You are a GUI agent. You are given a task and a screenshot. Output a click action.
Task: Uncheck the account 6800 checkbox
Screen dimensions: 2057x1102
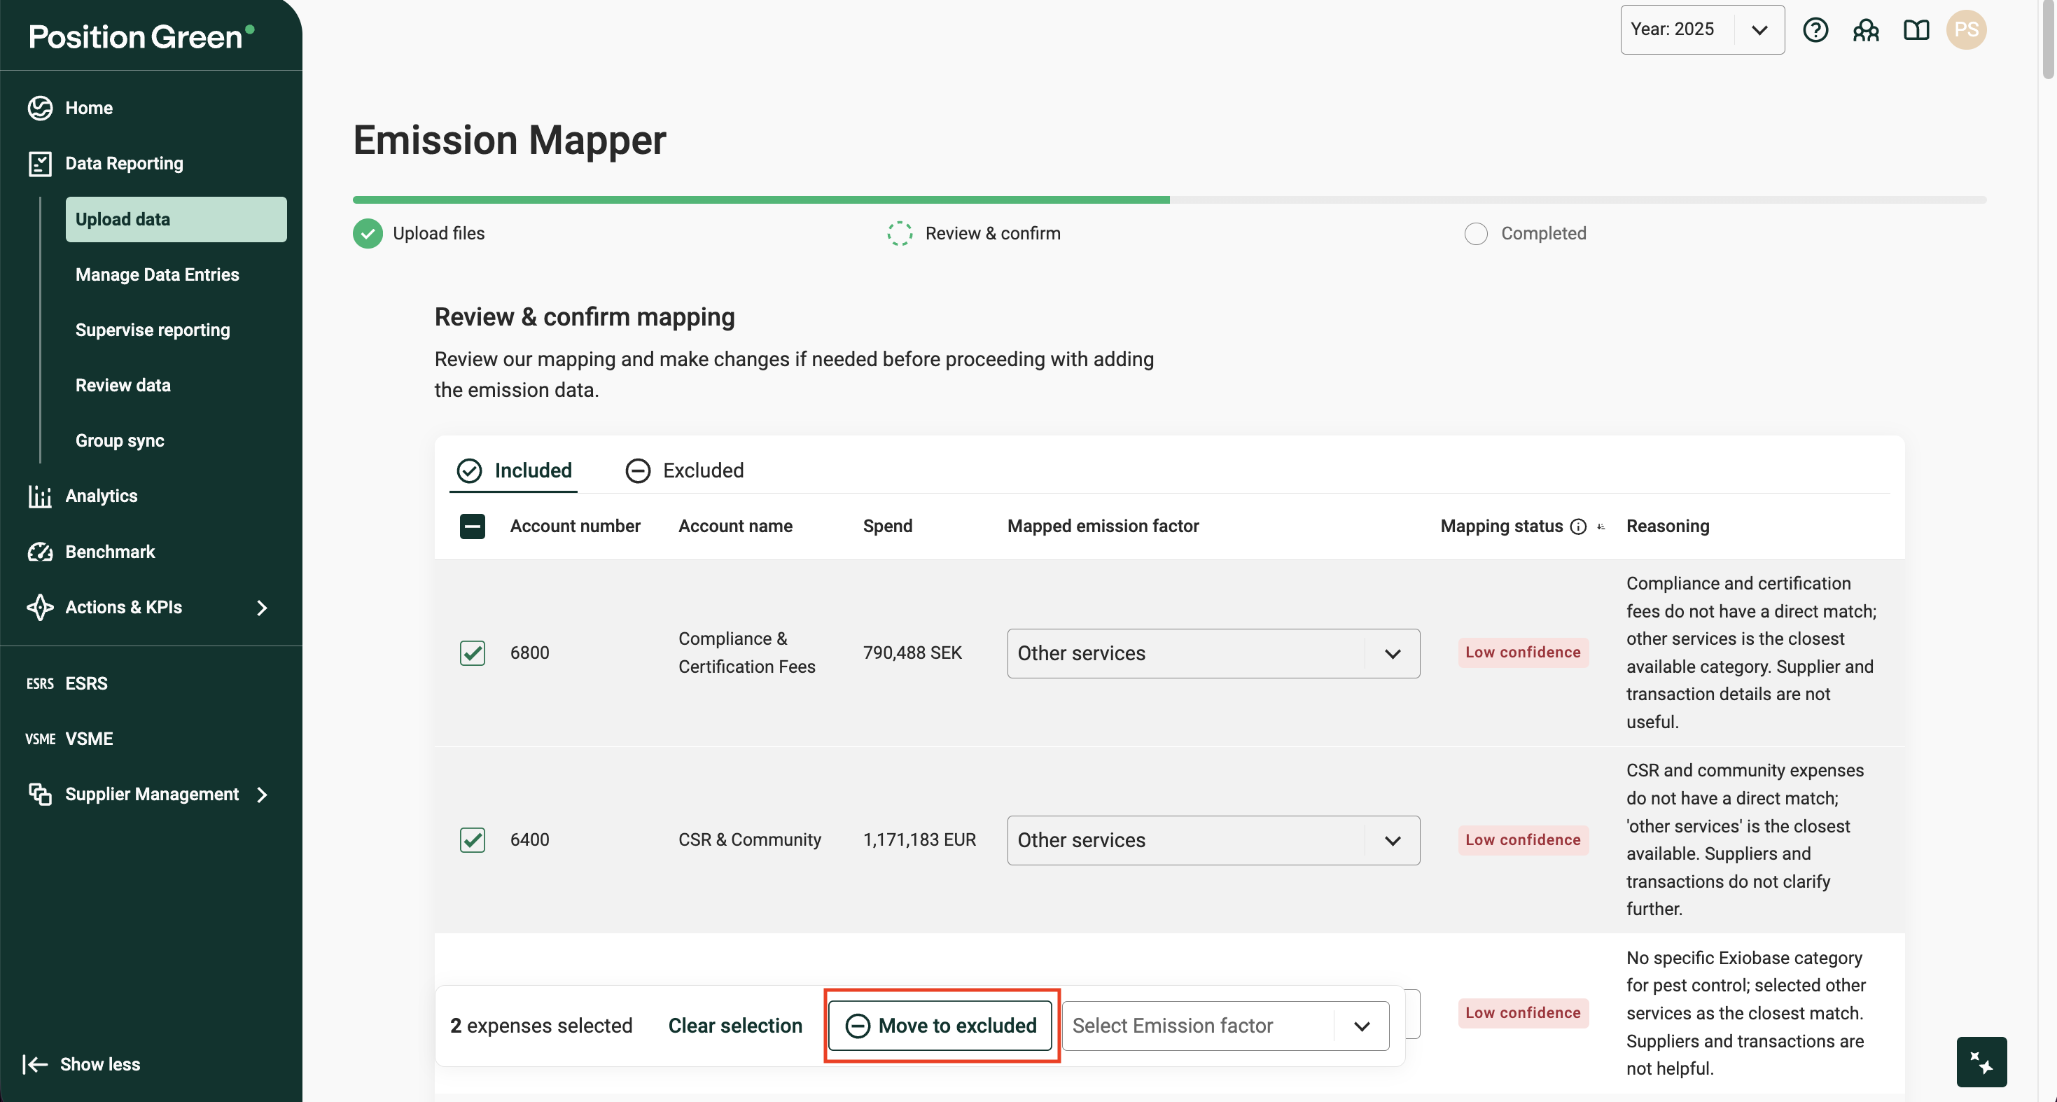(472, 653)
